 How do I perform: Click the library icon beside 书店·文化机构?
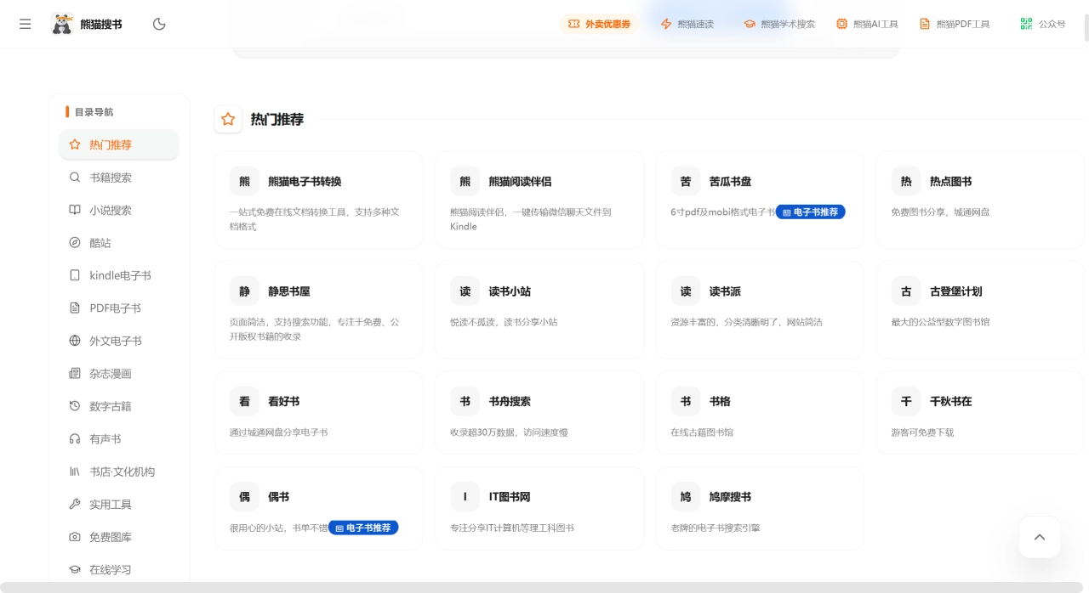75,472
